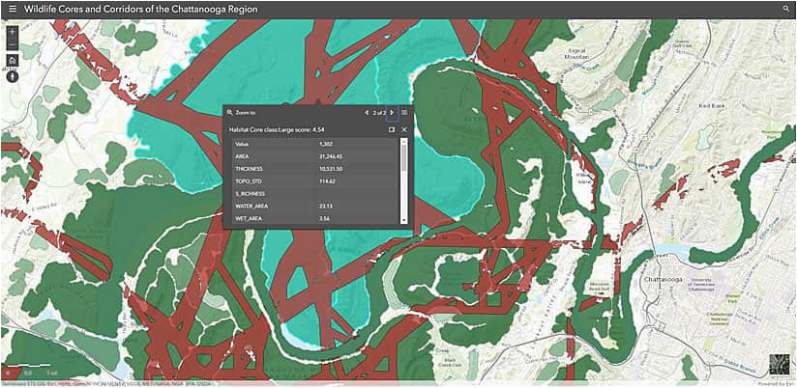Click the Habitat Core popup title
This screenshot has width=797, height=388.
coord(277,130)
